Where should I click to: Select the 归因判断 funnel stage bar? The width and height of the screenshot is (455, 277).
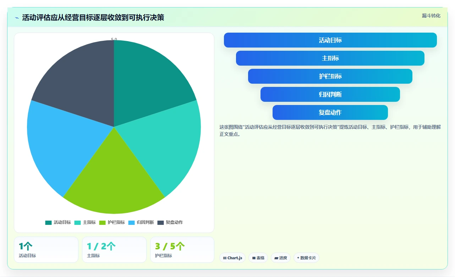tap(330, 94)
